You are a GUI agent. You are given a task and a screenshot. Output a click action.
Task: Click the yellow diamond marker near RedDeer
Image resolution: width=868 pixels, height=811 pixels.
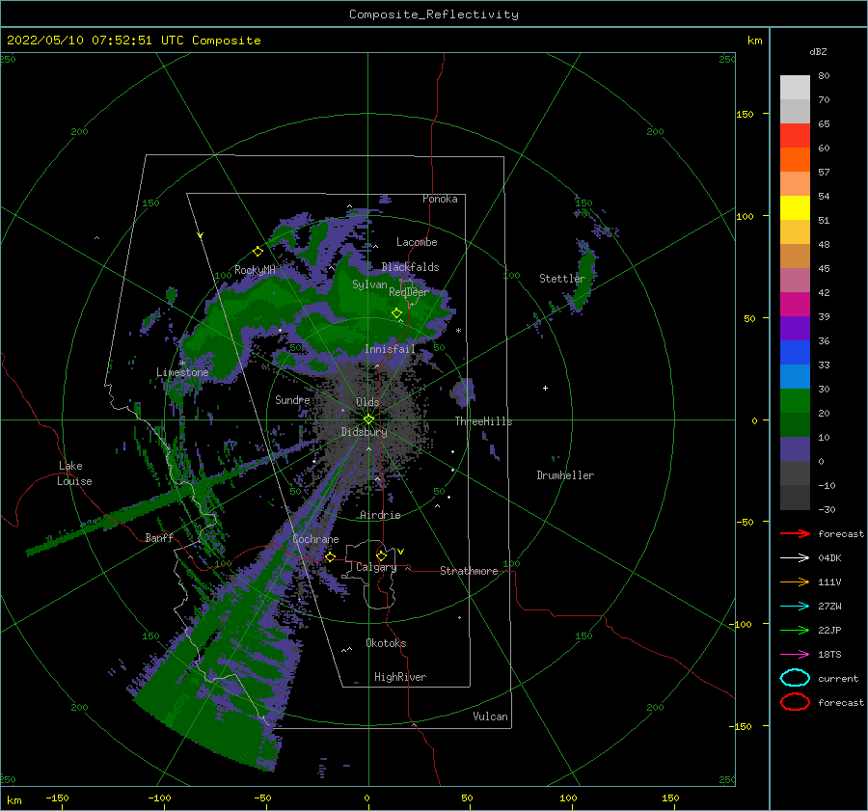click(396, 313)
